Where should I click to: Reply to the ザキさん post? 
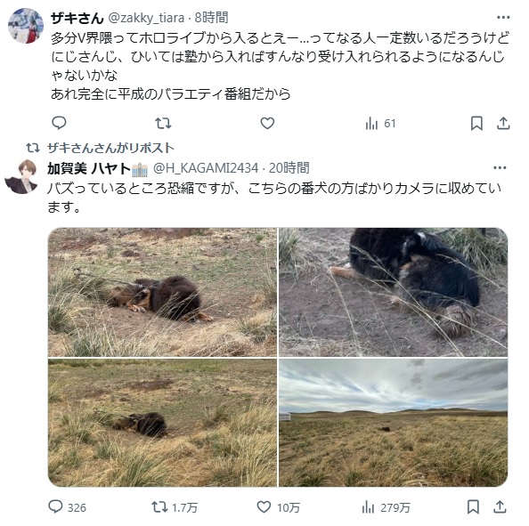tap(59, 123)
